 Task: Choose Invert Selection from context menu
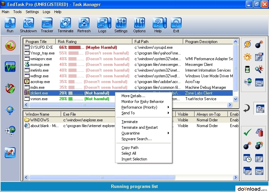click(x=144, y=159)
